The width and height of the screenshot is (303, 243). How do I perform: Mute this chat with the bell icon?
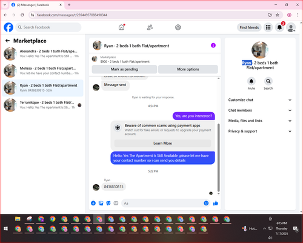click(251, 81)
